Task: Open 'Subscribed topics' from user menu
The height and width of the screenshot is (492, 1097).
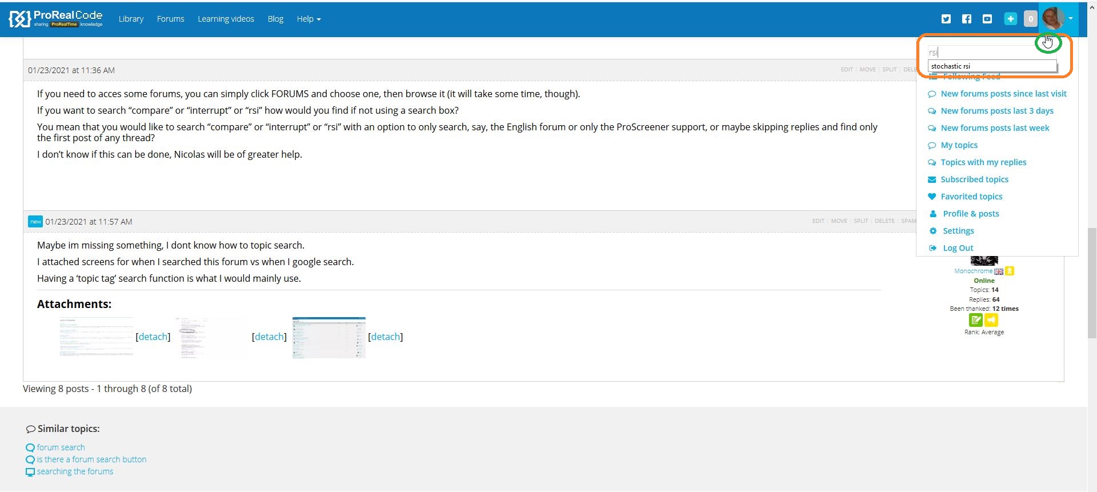Action: coord(974,179)
